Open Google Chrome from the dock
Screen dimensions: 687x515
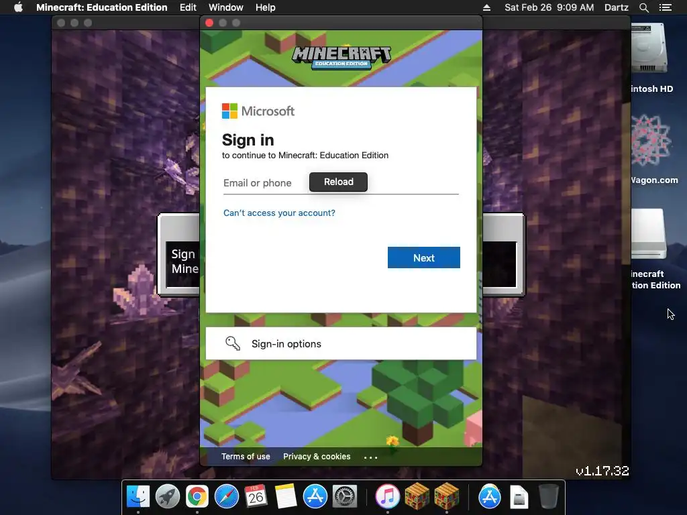pyautogui.click(x=197, y=497)
